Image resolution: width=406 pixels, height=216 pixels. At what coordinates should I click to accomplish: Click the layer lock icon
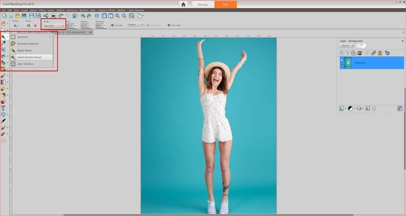coord(380,53)
